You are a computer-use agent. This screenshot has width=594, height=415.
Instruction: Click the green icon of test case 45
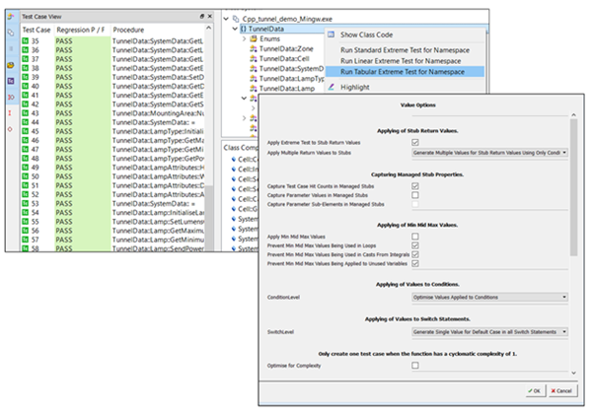click(x=26, y=131)
